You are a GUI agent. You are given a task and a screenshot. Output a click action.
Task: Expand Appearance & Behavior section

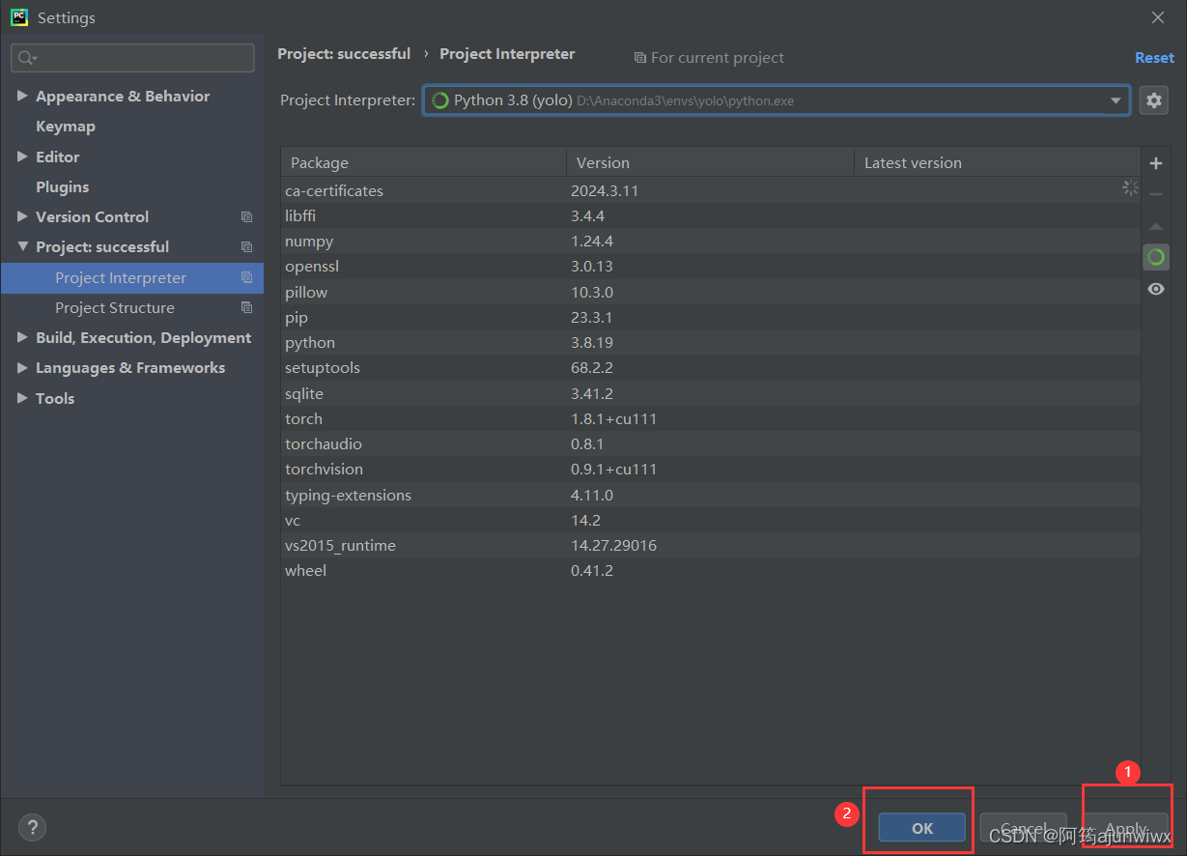pyautogui.click(x=22, y=96)
